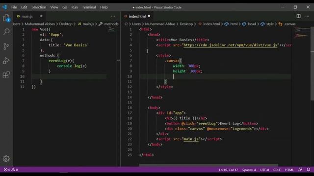The height and width of the screenshot is (176, 314).
Task: Click the button eventLog line 19
Action: point(211,124)
